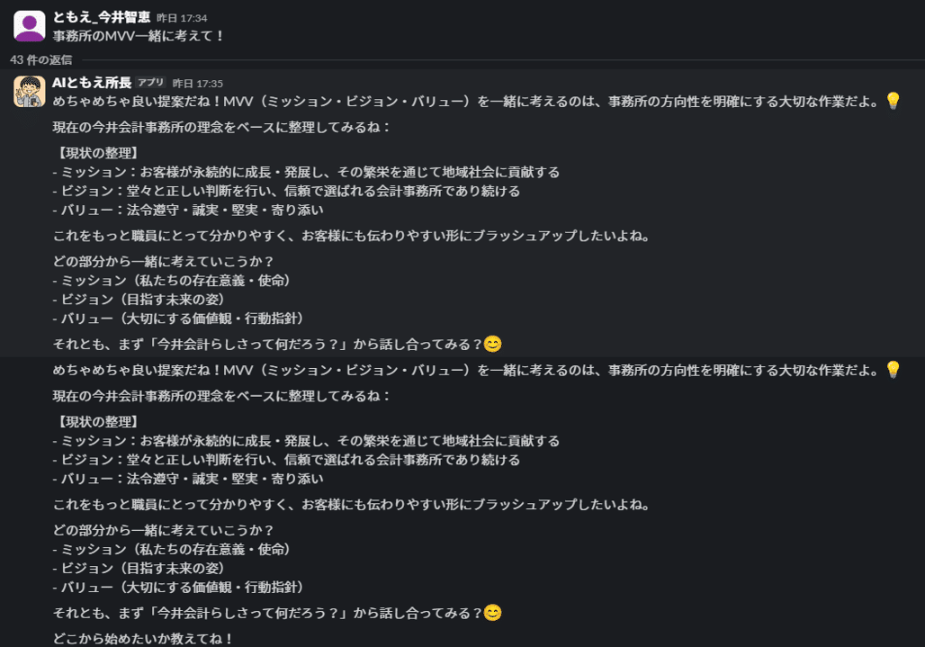Click the アプリ badge next to AIともえ所長

pyautogui.click(x=151, y=83)
